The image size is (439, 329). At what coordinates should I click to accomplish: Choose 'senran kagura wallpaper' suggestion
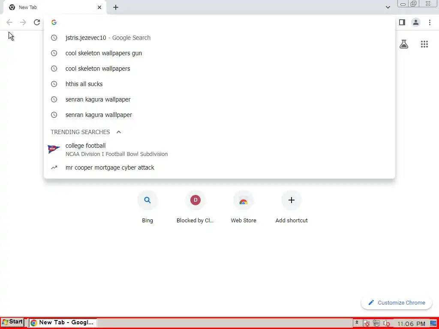(x=219, y=99)
